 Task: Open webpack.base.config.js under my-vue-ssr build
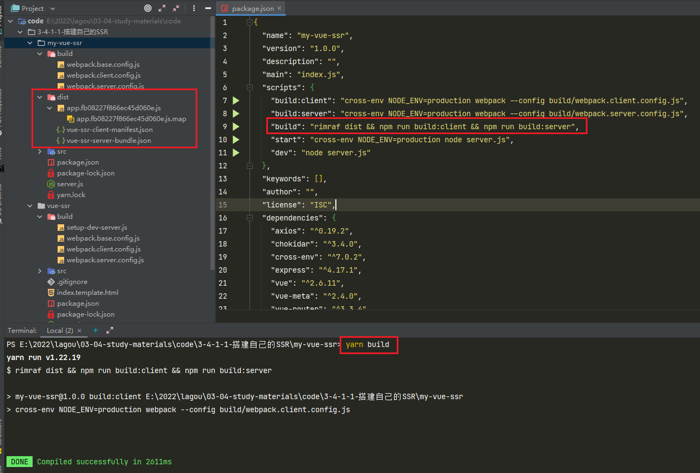[103, 65]
